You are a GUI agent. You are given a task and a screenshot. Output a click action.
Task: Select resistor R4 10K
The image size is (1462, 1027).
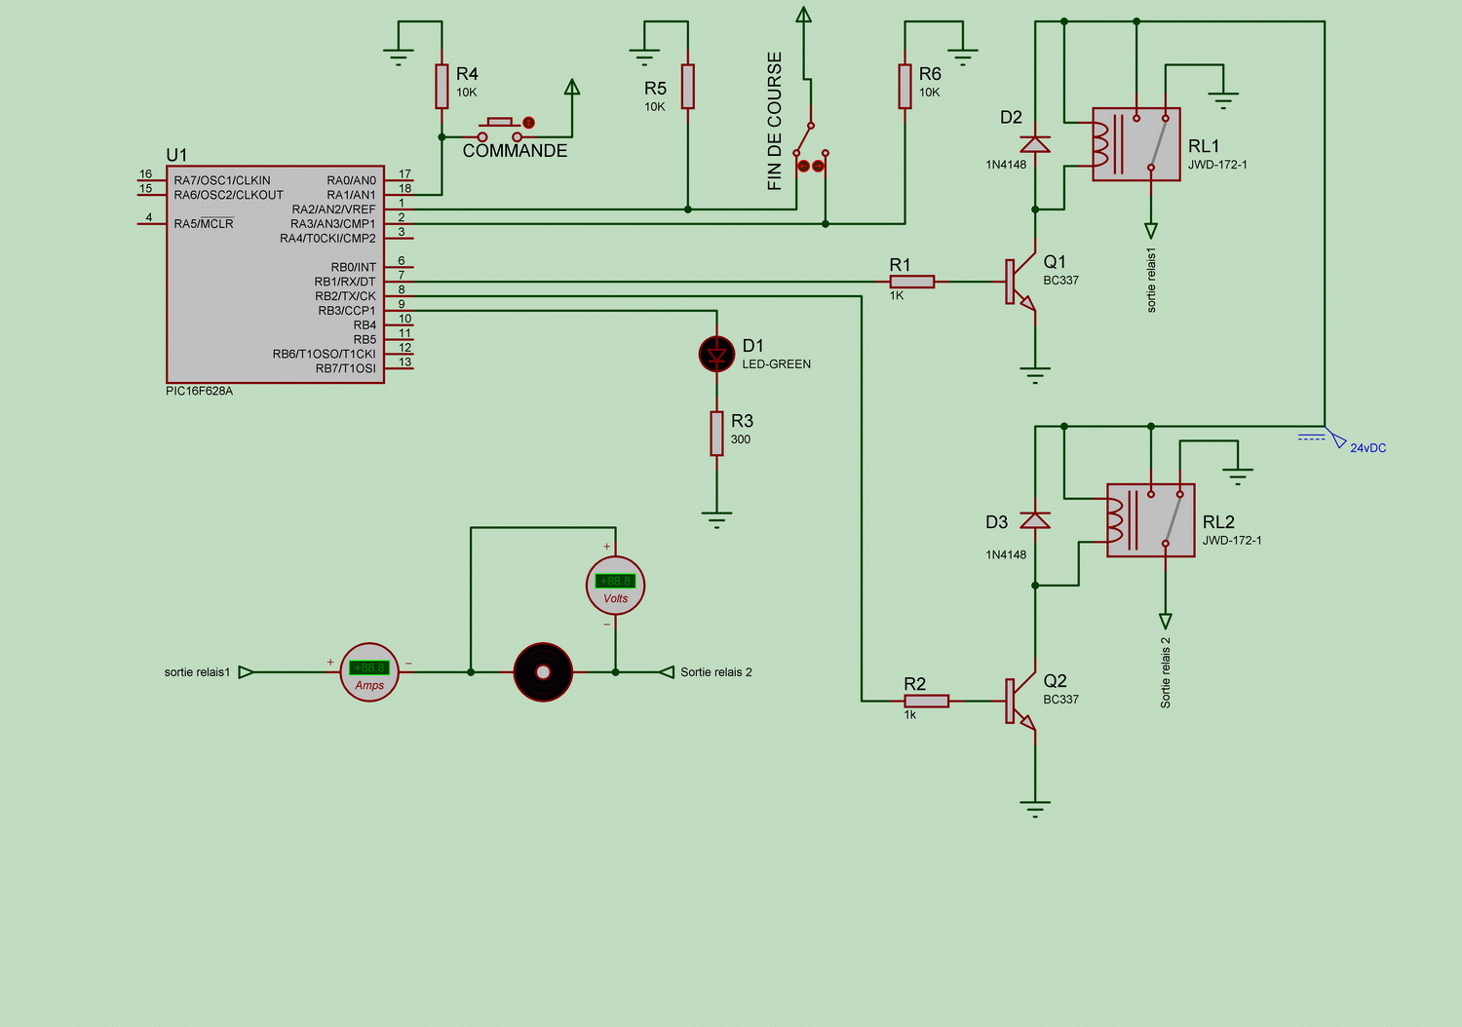442,87
